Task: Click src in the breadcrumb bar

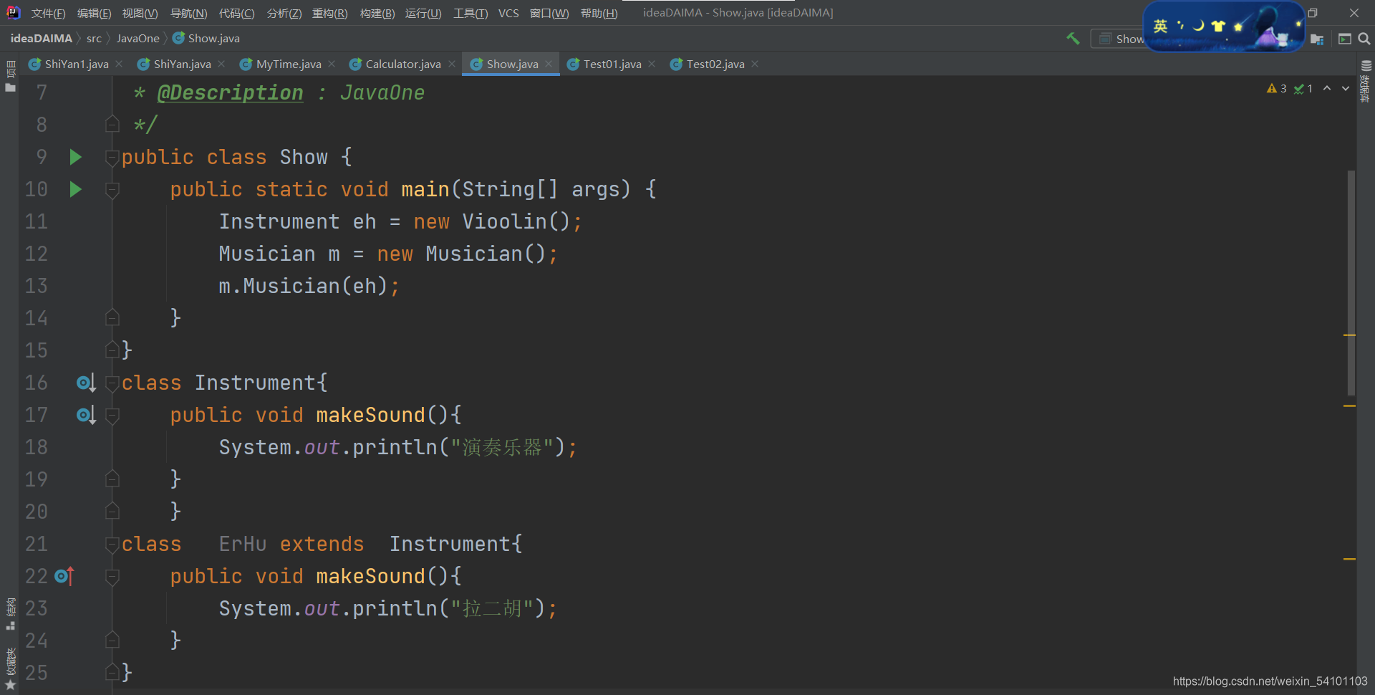Action: tap(94, 39)
